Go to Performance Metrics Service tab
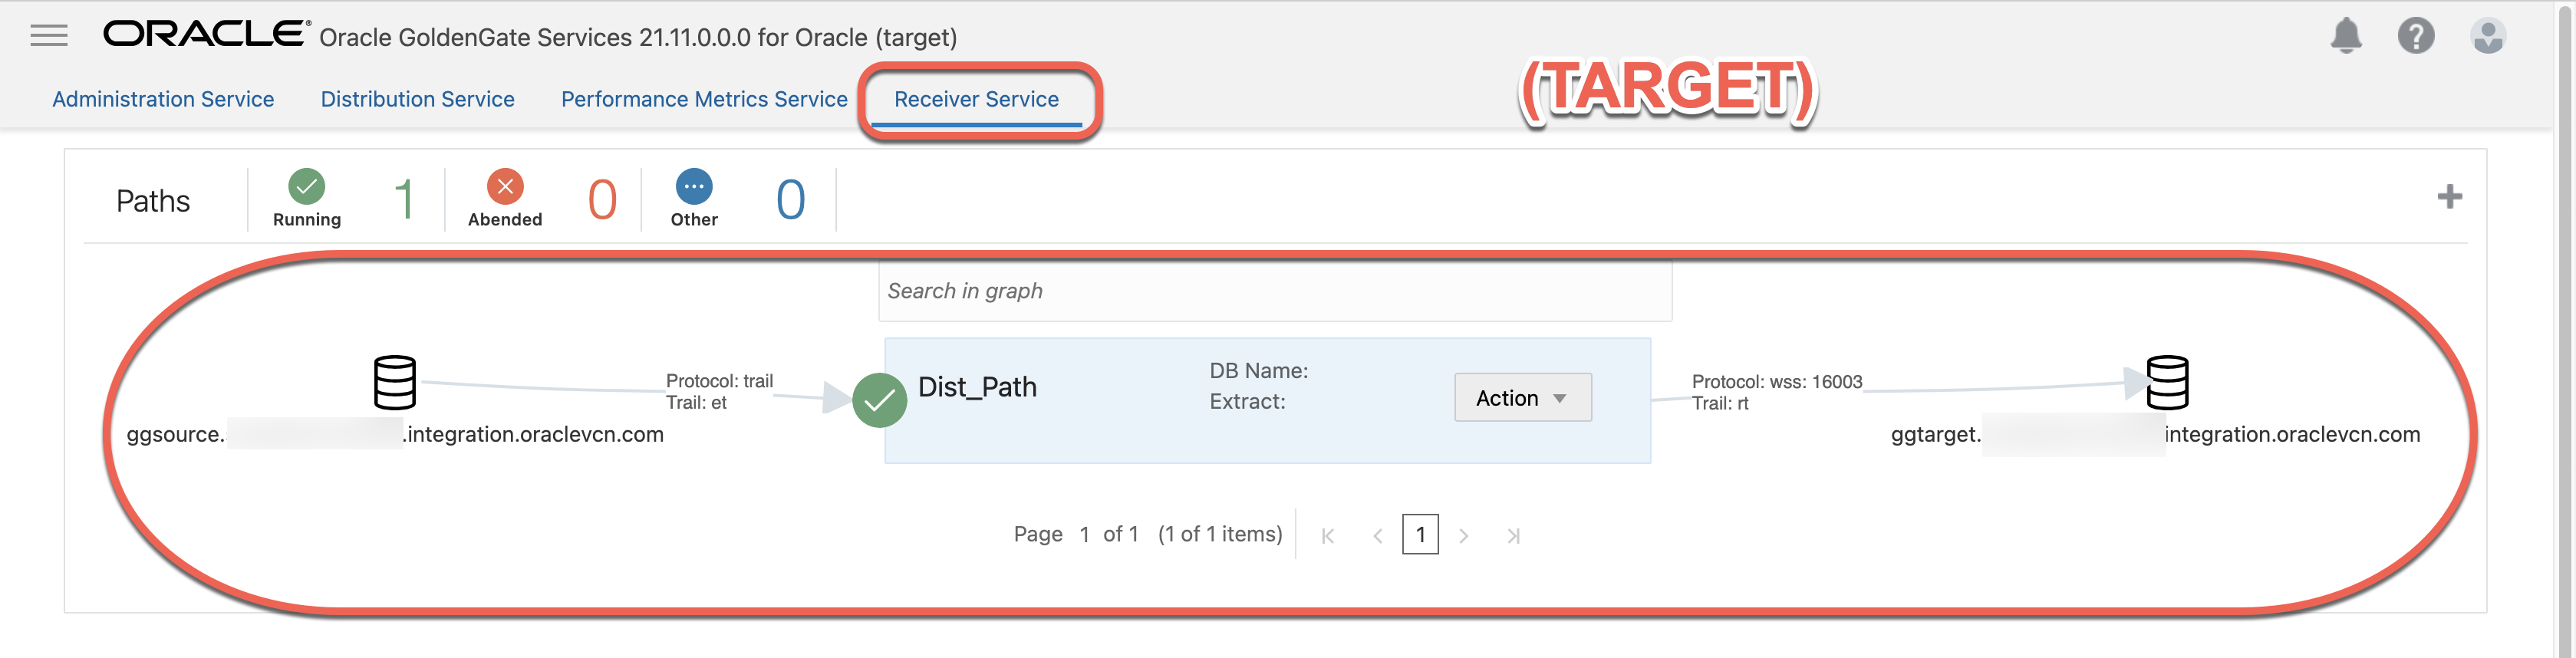Screen dimensions: 2576x658 tap(704, 99)
